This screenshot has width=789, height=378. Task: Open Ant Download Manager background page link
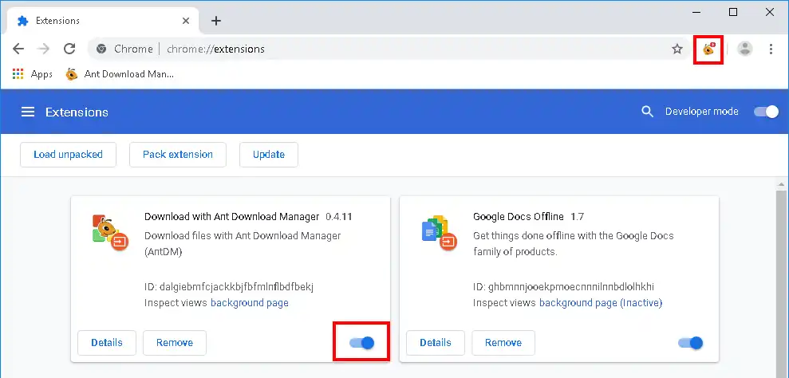[x=250, y=303]
